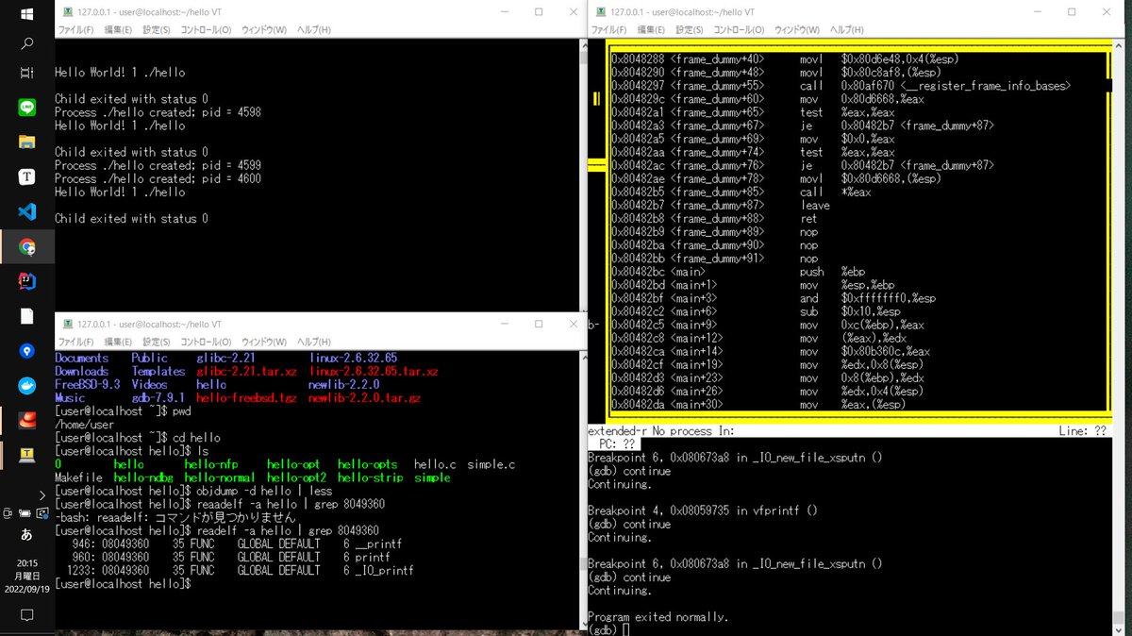The width and height of the screenshot is (1132, 636).
Task: Open the notification center icon
Action: pos(26,615)
